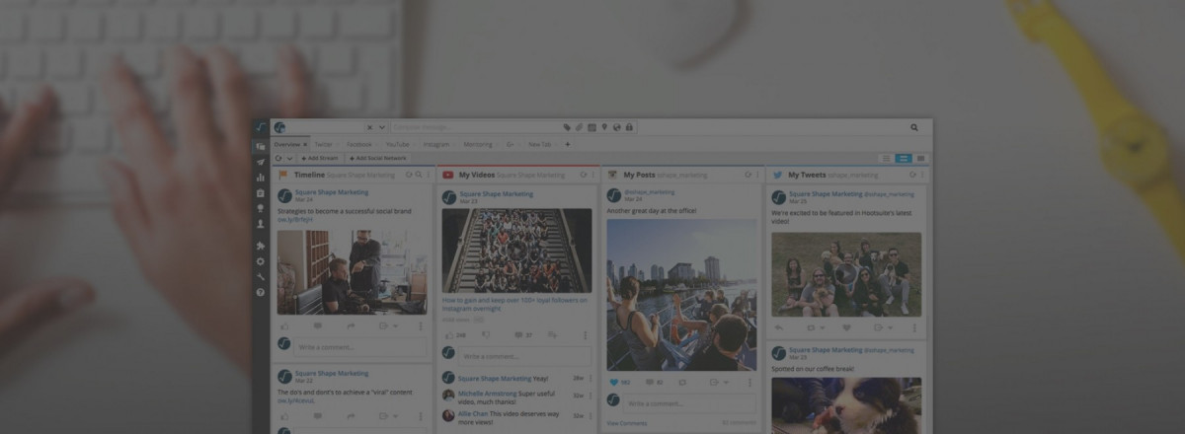
Task: Thumbs-down the My Videos video
Action: [x=486, y=334]
